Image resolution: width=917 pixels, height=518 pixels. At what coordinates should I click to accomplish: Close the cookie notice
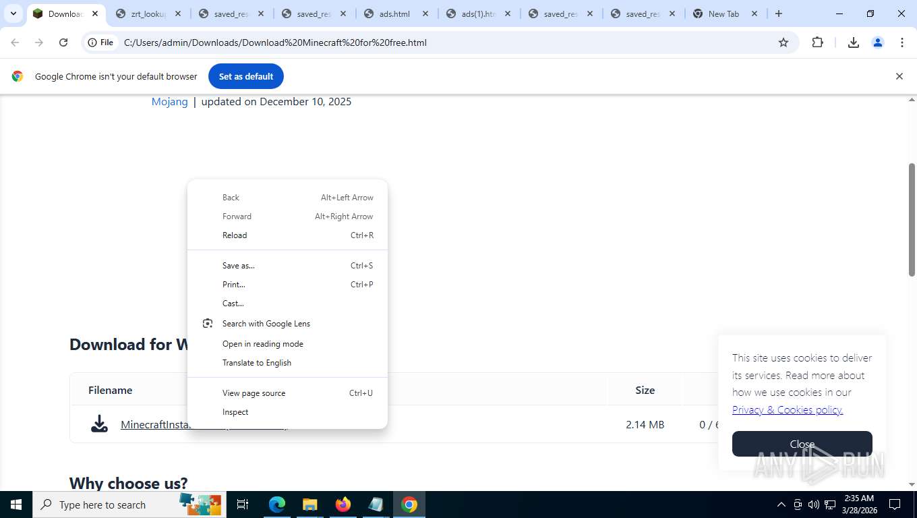[802, 444]
